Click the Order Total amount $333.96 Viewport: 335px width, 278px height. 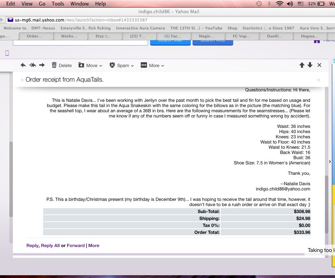click(x=302, y=232)
